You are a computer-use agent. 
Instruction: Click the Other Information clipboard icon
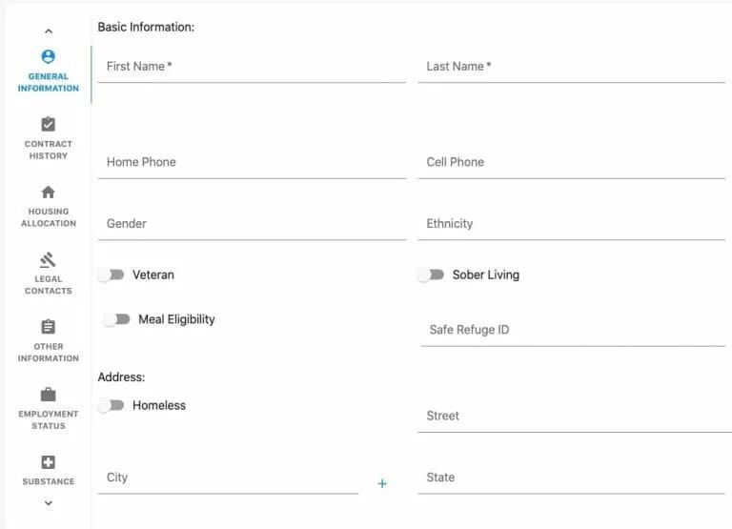[49, 328]
